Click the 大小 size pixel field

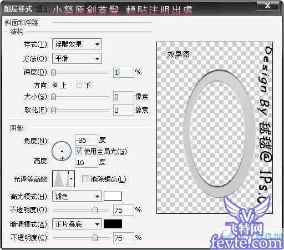(x=123, y=97)
